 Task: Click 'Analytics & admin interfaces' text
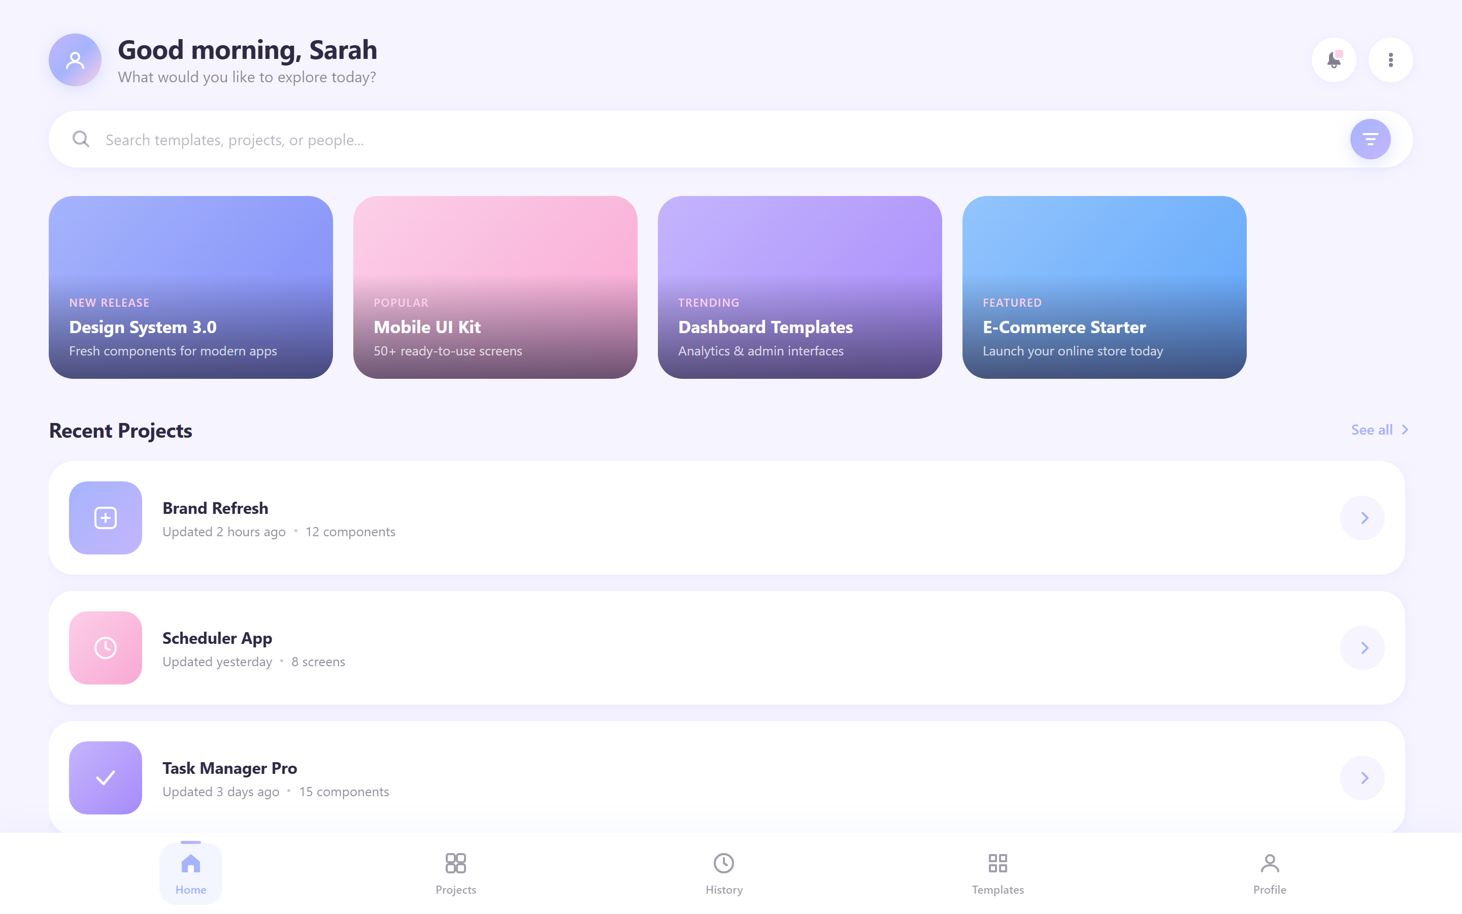(x=760, y=351)
